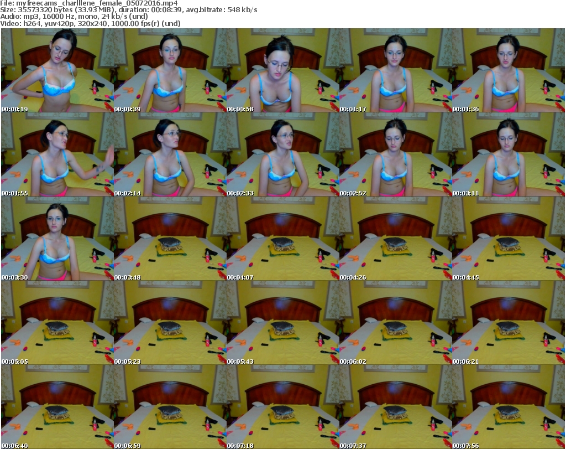Choose the frame at 00:05:43
Image resolution: width=566 pixels, height=449 pixels.
[282, 322]
